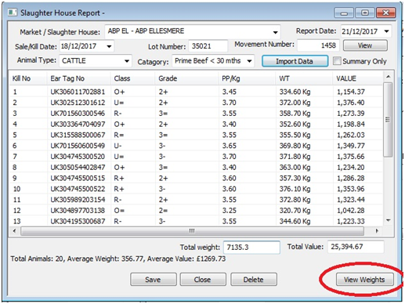Sort by the Ear Tag No column header
Screen dimensions: 405x304
78,78
